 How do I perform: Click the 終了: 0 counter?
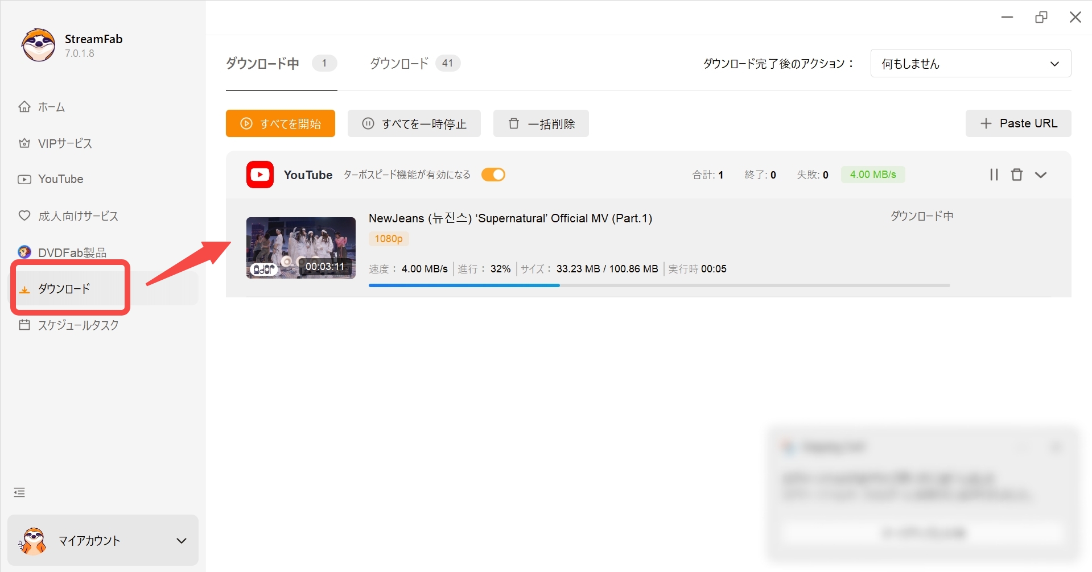point(760,175)
